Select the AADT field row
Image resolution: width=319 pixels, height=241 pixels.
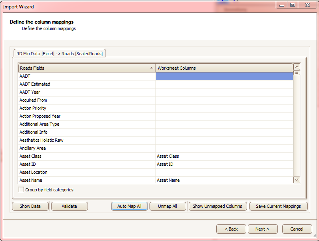[87, 76]
